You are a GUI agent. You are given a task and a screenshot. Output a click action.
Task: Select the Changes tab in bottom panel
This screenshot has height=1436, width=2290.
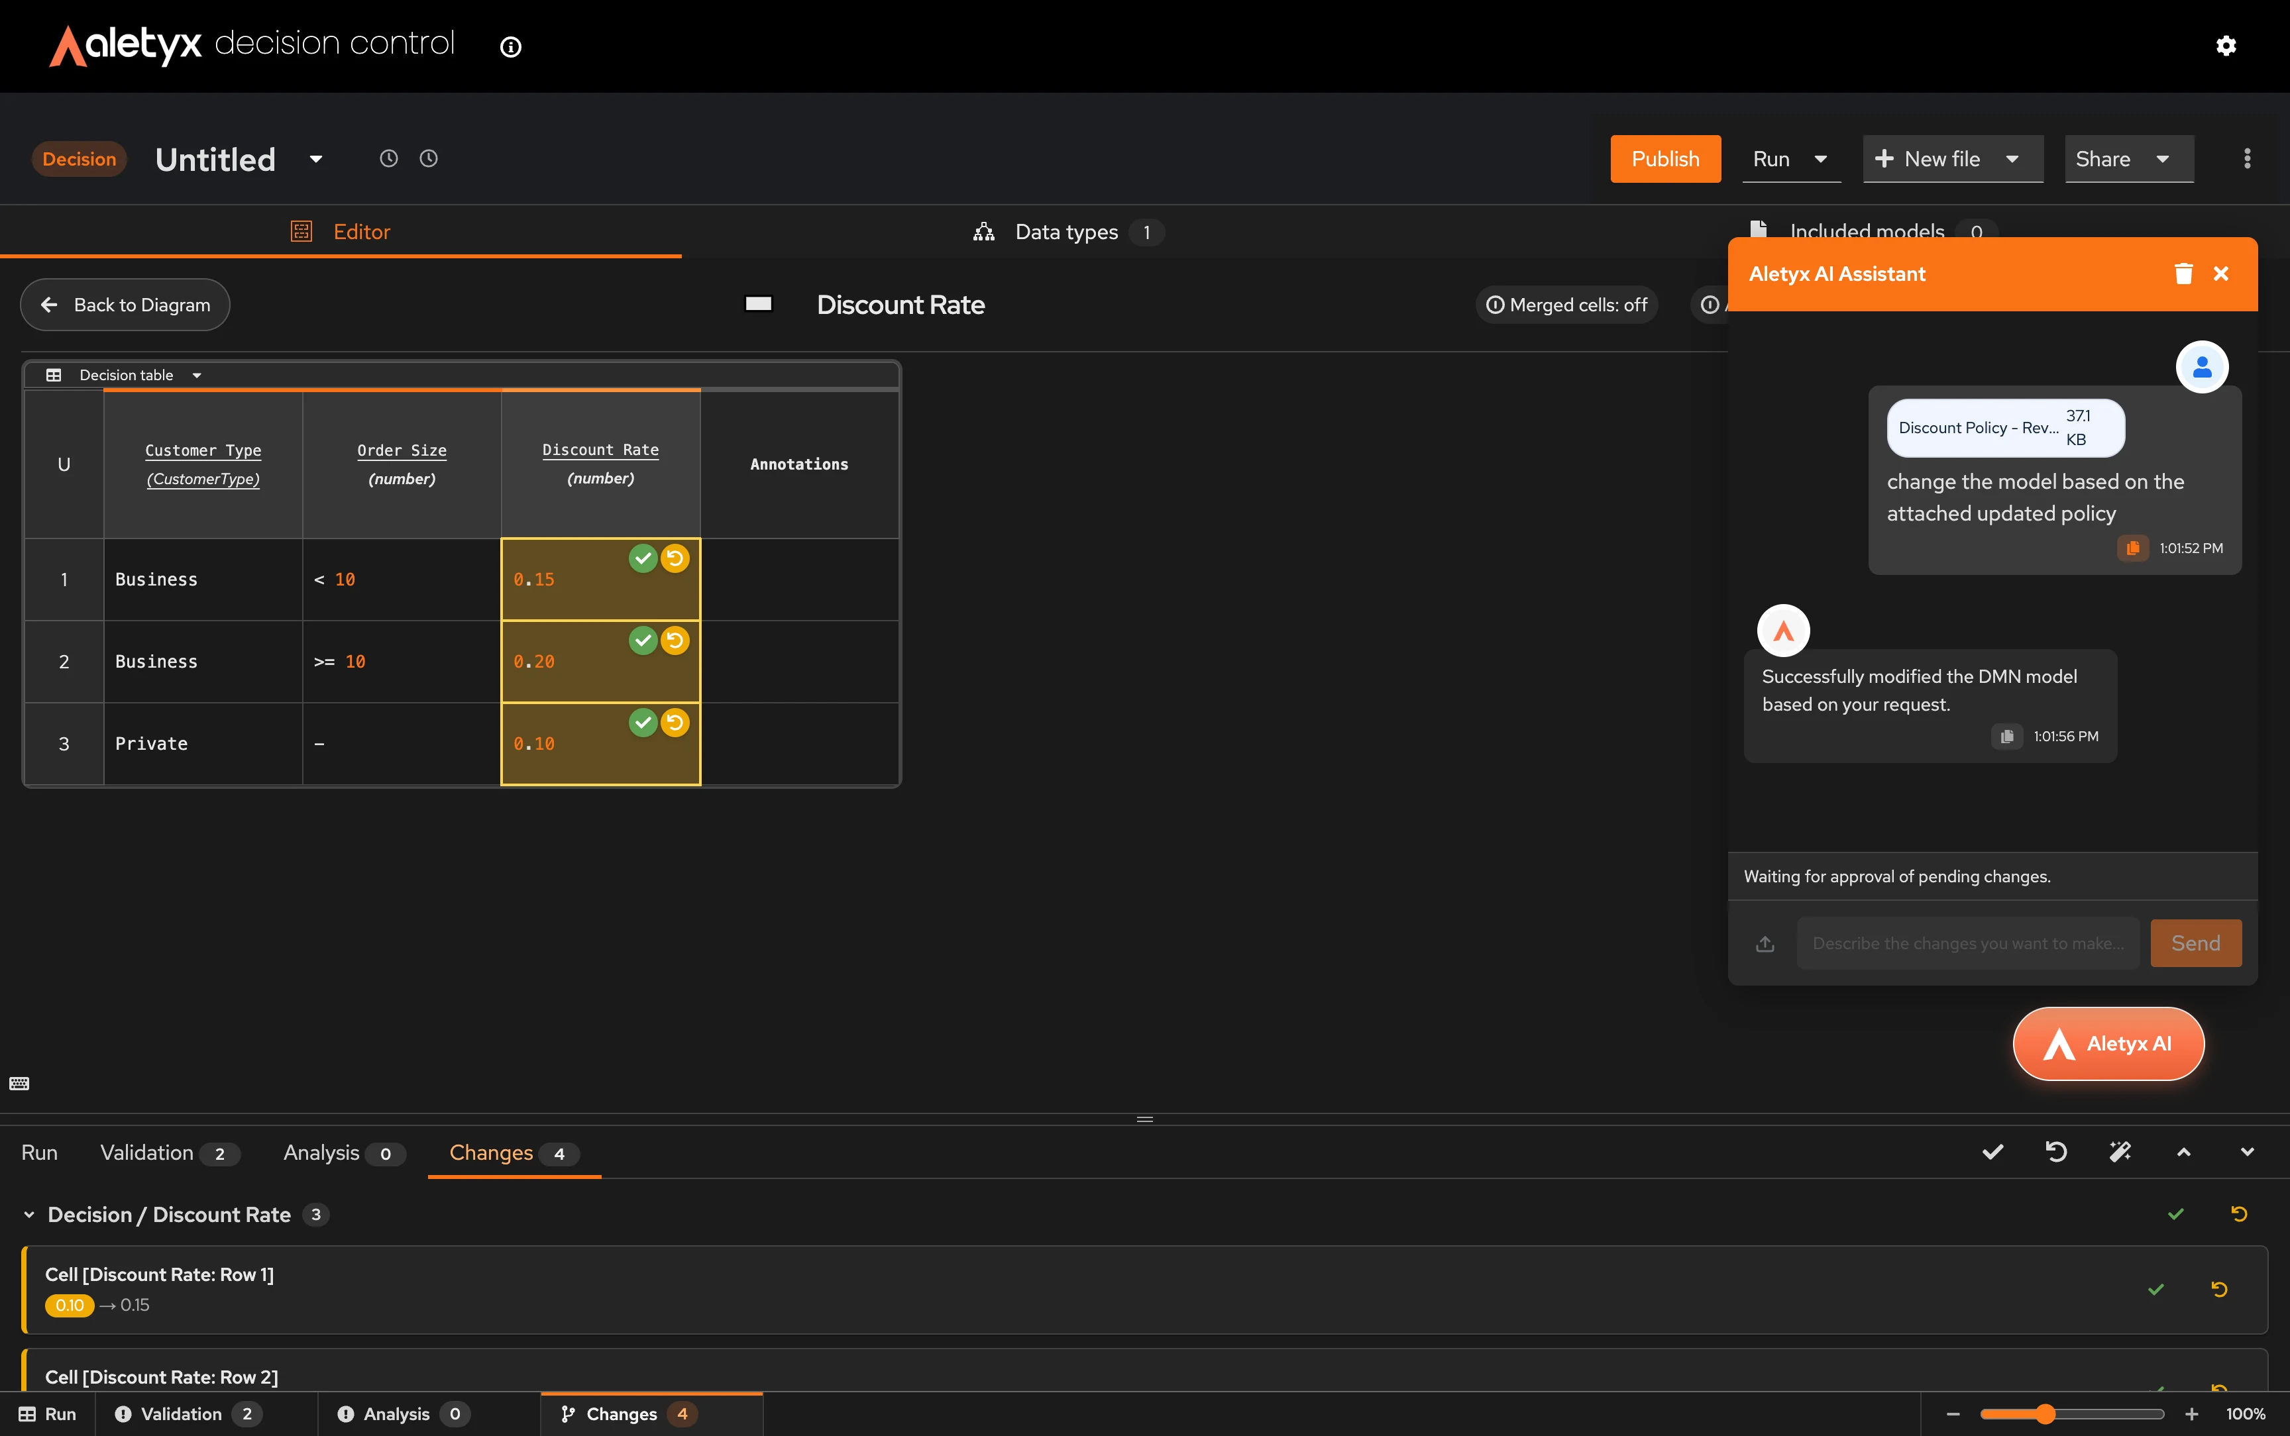(514, 1153)
